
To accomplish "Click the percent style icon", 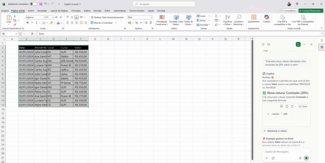I will point(136,23).
